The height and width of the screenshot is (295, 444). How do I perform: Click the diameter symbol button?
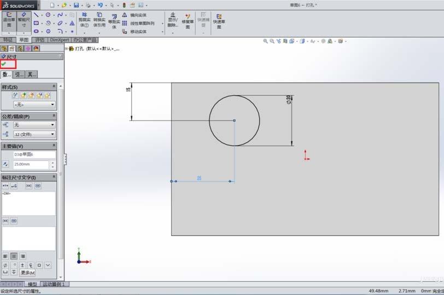5,265
